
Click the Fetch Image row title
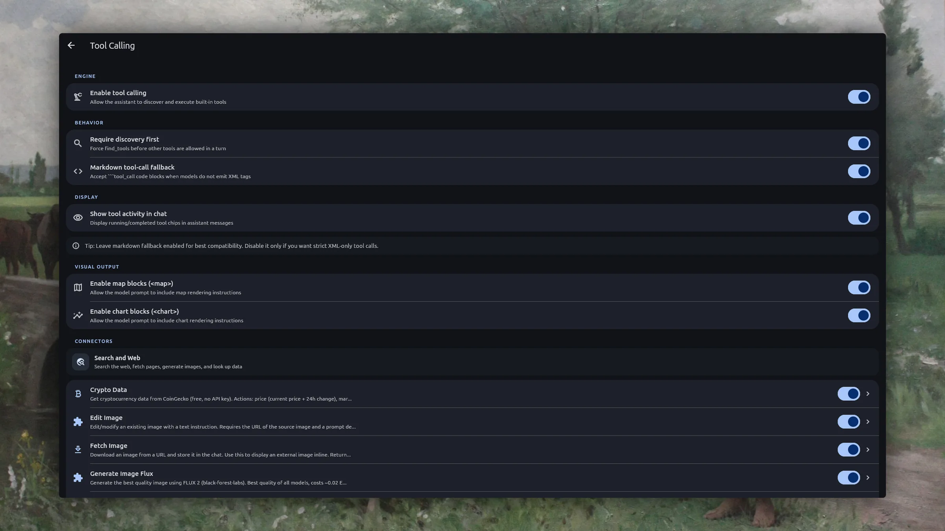point(109,446)
